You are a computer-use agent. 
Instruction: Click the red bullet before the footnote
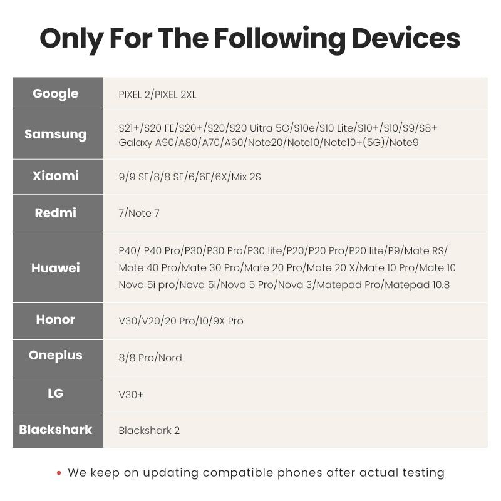pos(59,473)
